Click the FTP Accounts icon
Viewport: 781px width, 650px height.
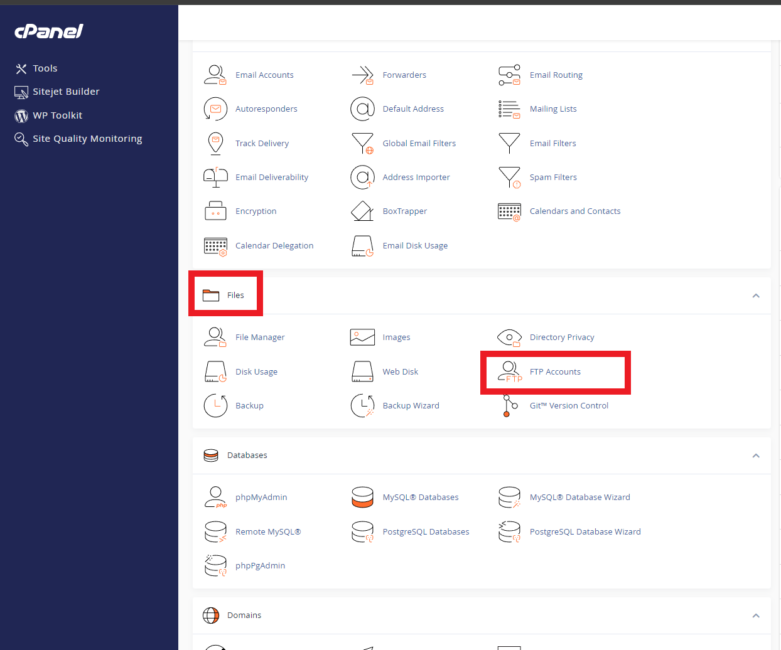point(510,371)
